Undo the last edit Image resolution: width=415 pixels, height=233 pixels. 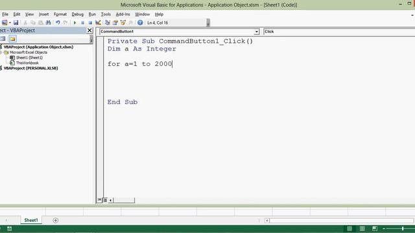click(x=58, y=23)
